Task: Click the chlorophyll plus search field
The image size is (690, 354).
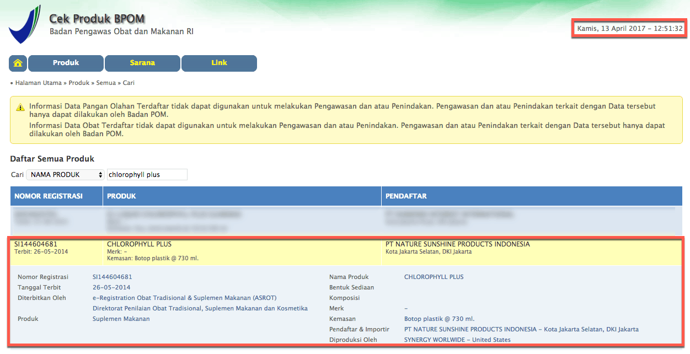Action: [147, 175]
